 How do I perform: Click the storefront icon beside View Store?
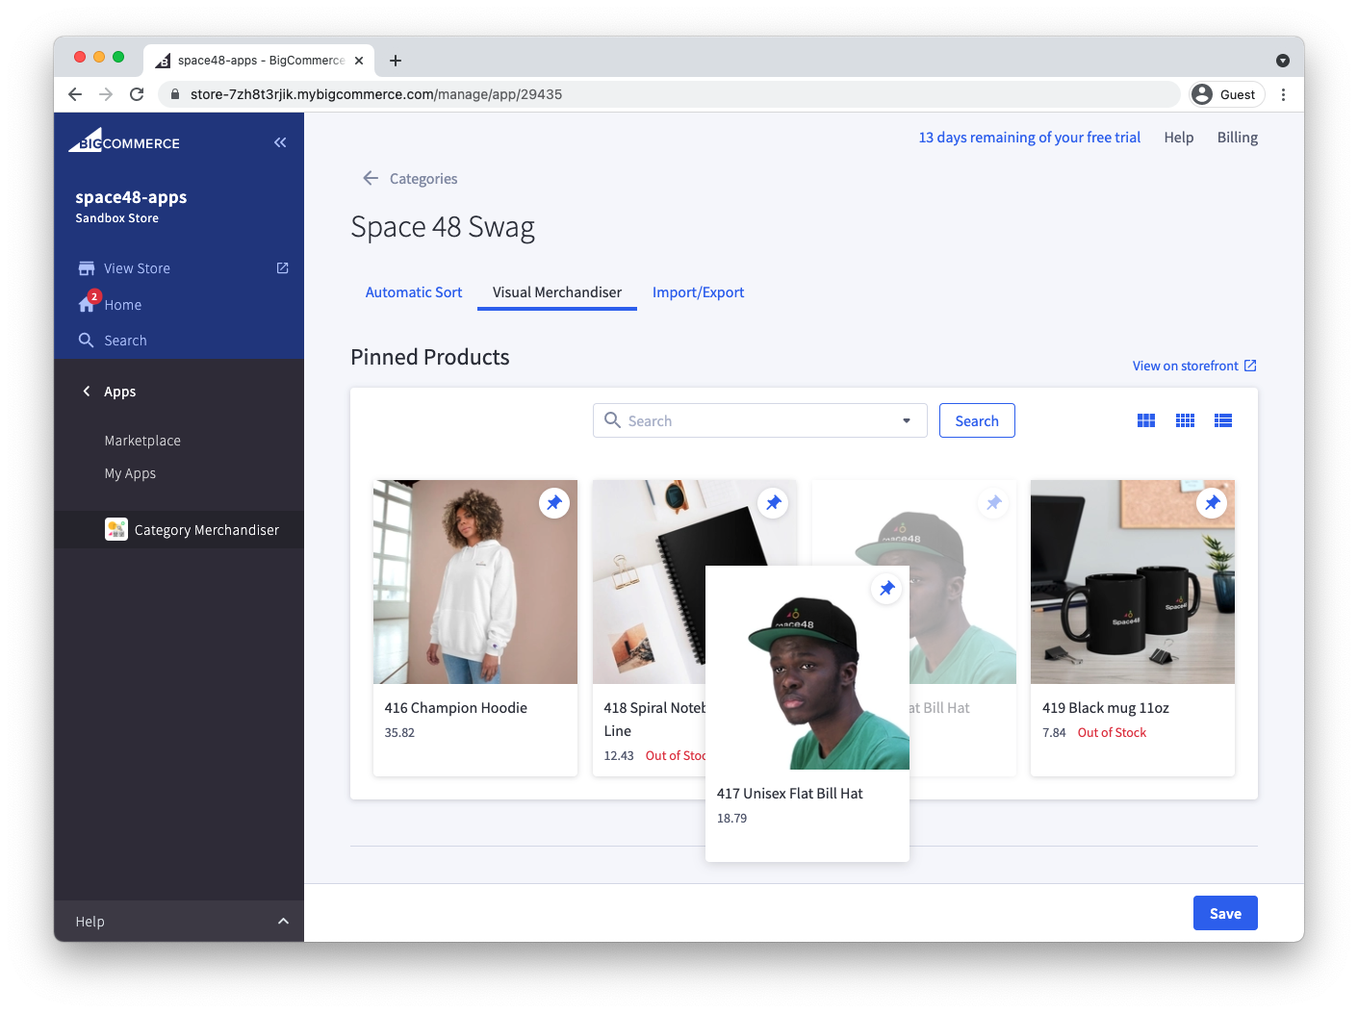click(x=87, y=268)
